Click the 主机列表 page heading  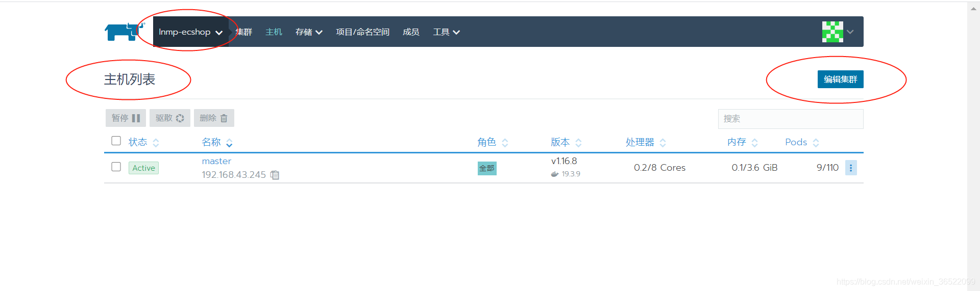click(x=130, y=80)
